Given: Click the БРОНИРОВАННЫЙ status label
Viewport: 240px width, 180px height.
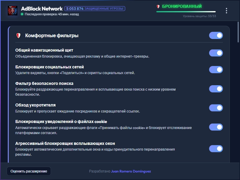Looking at the screenshot, I should [x=182, y=6].
